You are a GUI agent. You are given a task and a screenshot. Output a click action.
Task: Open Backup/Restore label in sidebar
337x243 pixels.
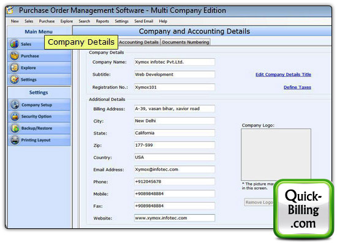(37, 128)
